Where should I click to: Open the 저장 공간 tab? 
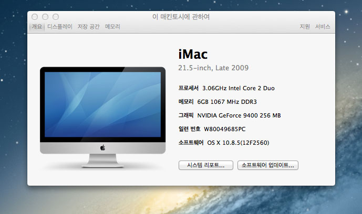point(89,26)
